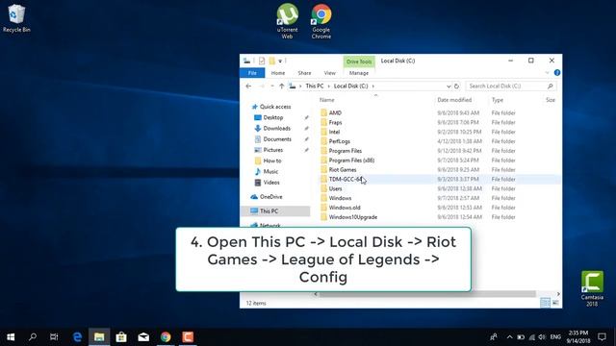This screenshot has width=616, height=346.
Task: Switch to large icons view layout
Action: click(x=555, y=303)
